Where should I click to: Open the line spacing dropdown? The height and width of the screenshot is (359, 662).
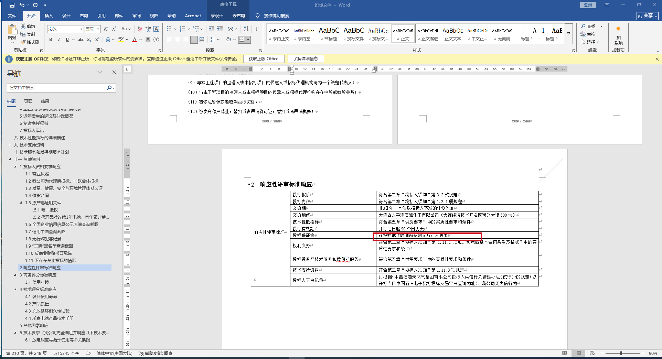[x=215, y=40]
